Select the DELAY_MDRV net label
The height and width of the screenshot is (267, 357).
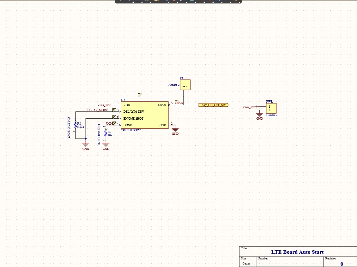(98, 110)
